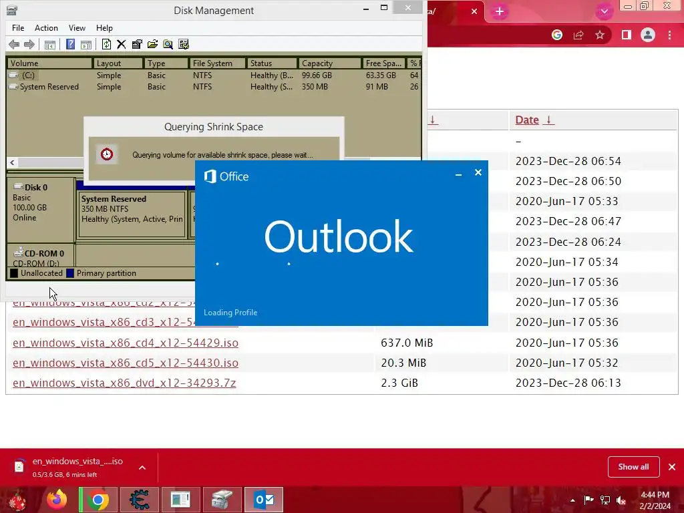Select the (C:) volume row

214,75
